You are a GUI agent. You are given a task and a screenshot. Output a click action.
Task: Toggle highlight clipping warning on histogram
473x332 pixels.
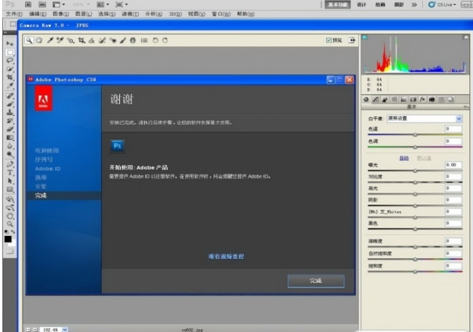(466, 37)
